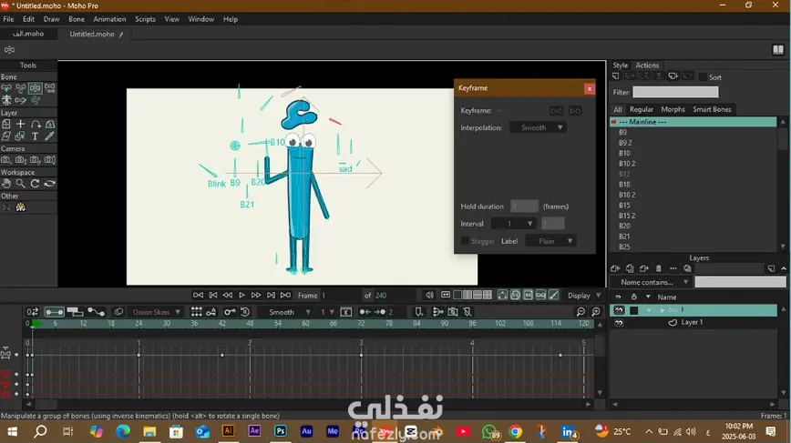Open After Effects from the taskbar

[254, 431]
